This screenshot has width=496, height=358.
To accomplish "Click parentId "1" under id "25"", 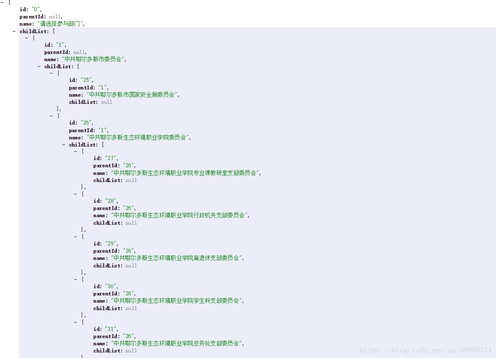I will coord(103,88).
